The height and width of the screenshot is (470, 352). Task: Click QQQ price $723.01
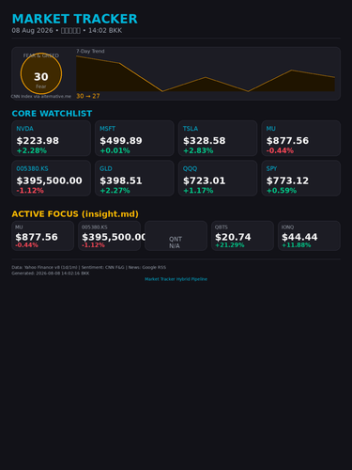(204, 180)
